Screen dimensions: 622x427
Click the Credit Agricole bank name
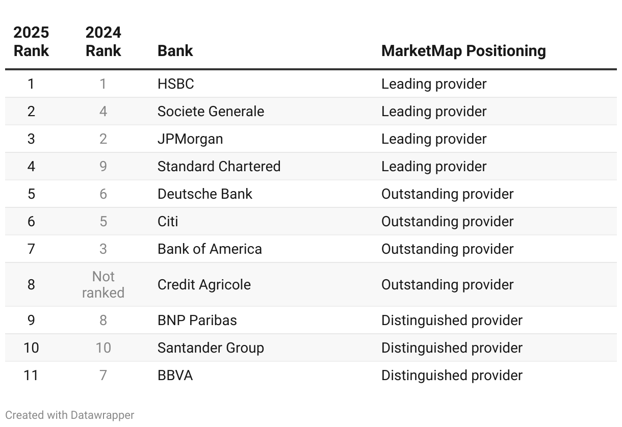(x=204, y=285)
